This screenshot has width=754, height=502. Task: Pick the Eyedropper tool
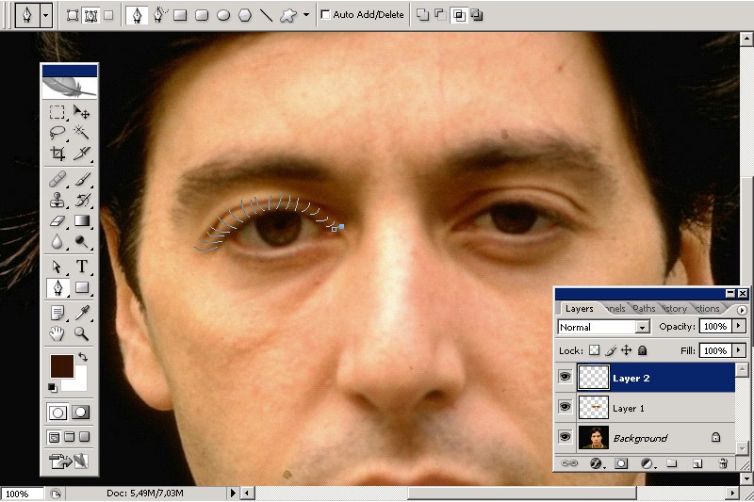[x=82, y=312]
